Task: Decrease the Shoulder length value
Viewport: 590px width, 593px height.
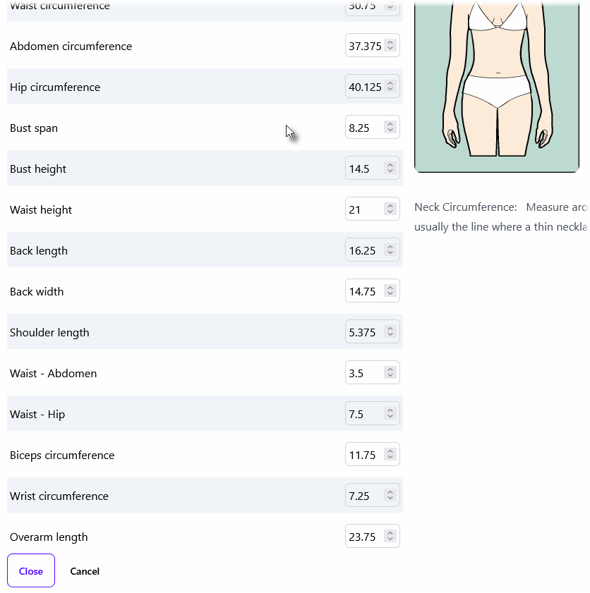Action: click(x=390, y=335)
